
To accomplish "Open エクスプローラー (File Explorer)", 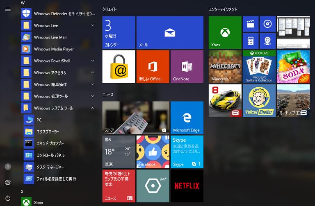I will coord(59,132).
